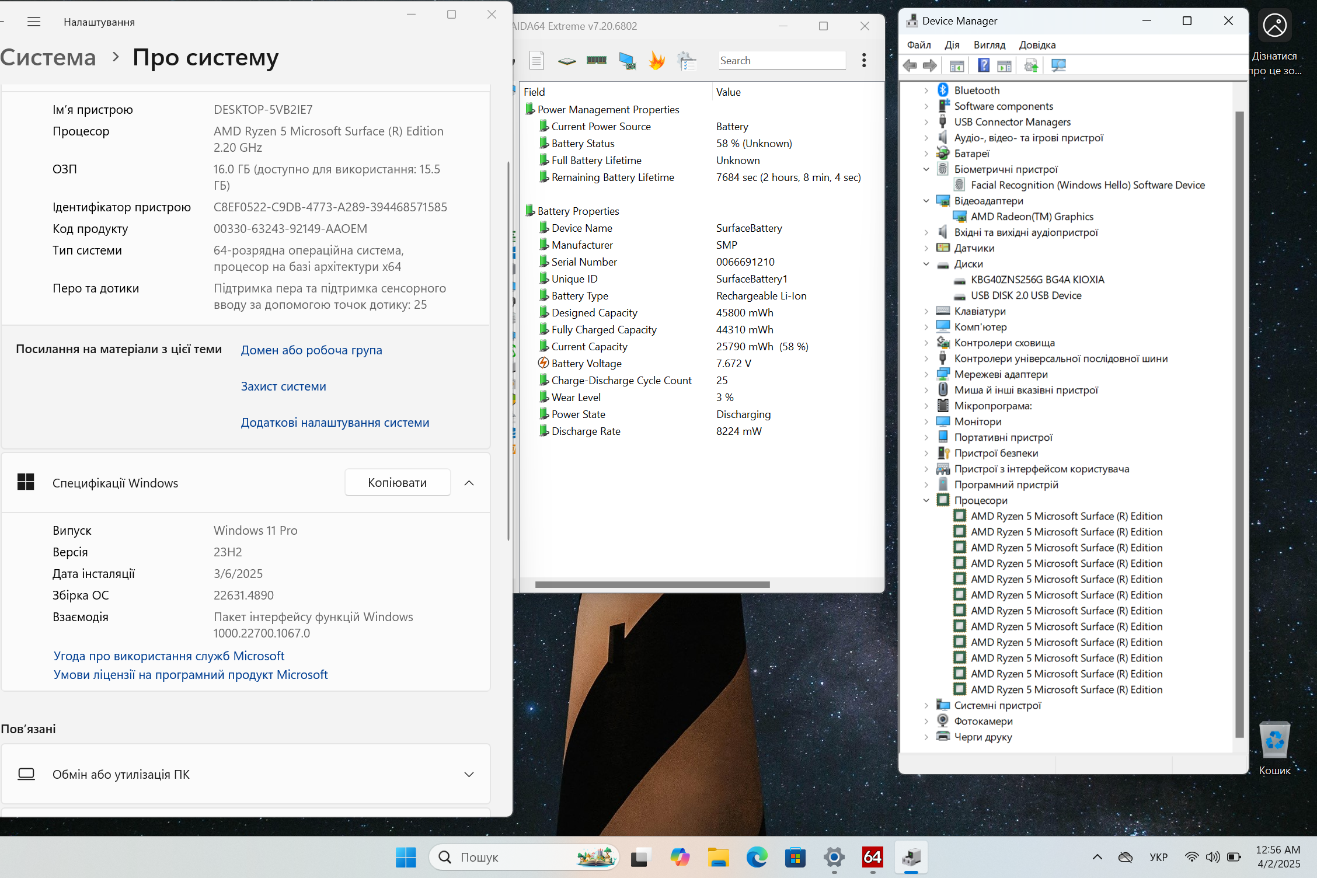Click the AIDA64 stability test flame icon
1317x878 pixels.
[x=657, y=60]
